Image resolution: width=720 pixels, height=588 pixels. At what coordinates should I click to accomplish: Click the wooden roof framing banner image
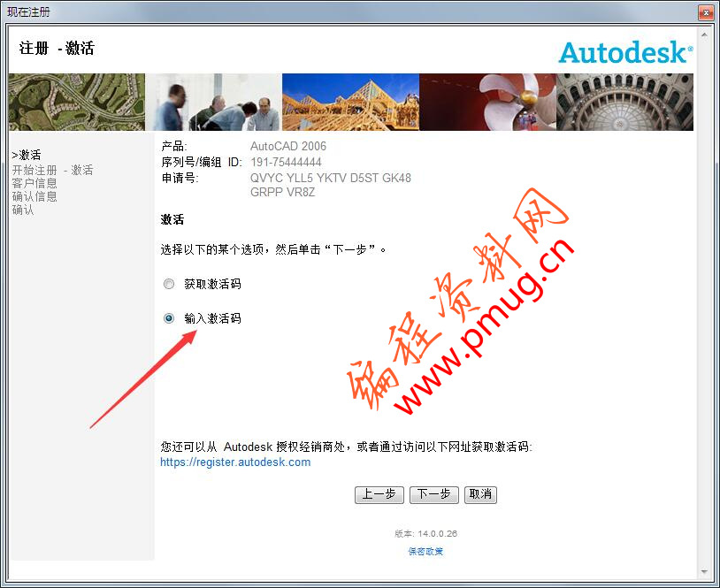pos(350,102)
